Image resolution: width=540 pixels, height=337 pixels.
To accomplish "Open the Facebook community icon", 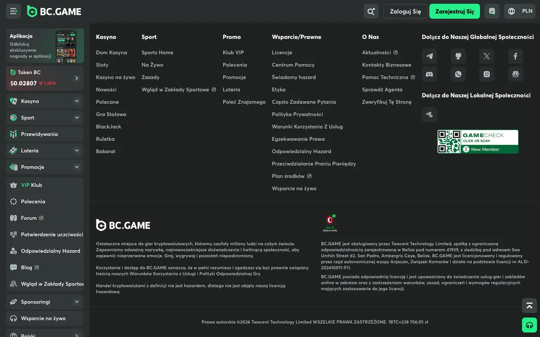I will pyautogui.click(x=515, y=56).
